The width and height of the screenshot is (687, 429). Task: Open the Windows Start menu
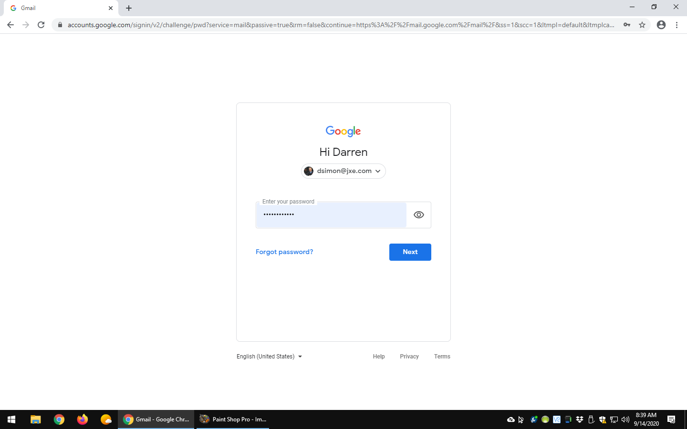11,419
